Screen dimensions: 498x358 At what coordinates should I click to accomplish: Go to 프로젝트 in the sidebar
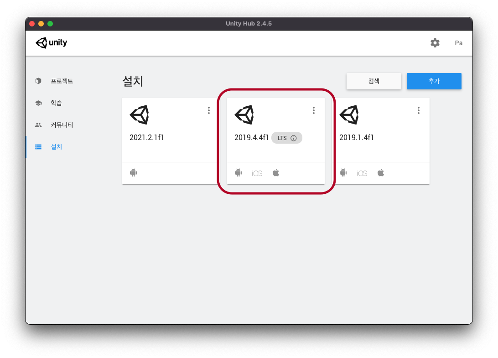click(x=62, y=81)
